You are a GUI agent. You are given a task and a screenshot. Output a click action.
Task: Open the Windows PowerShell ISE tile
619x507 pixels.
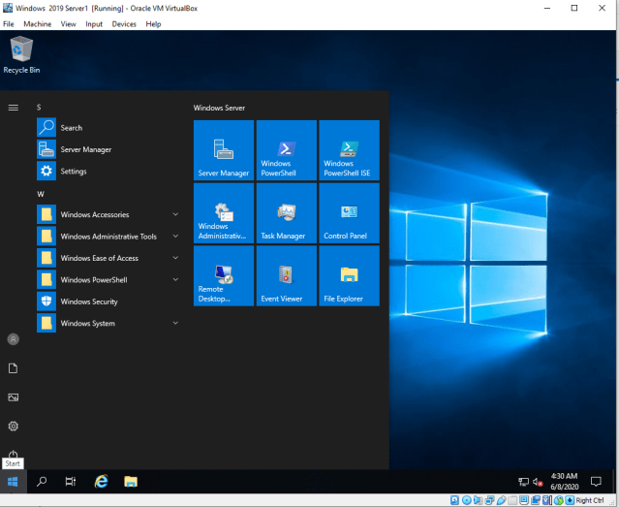[x=349, y=150]
